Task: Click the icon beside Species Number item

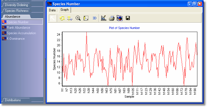Action: [4, 22]
